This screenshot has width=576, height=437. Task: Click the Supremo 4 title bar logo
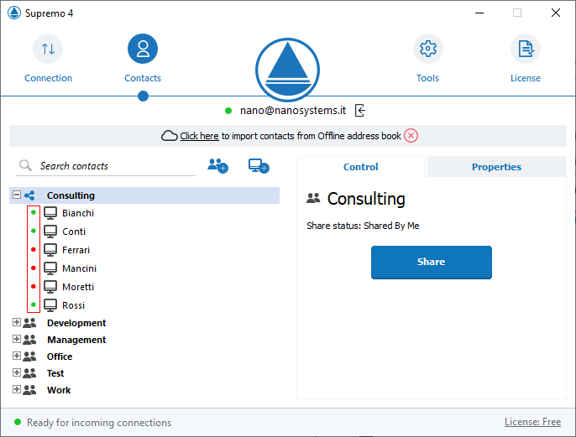coord(14,13)
